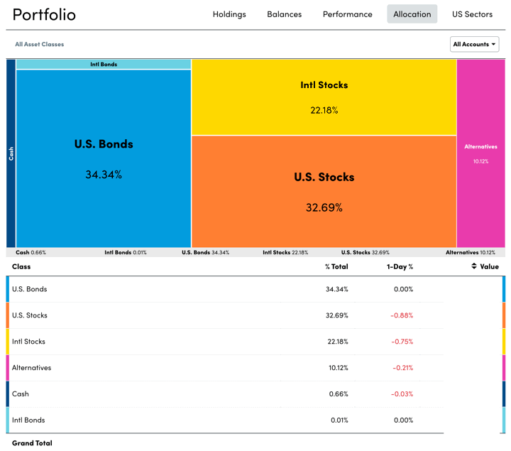Select the Allocation tab
The height and width of the screenshot is (451, 511).
click(x=412, y=14)
